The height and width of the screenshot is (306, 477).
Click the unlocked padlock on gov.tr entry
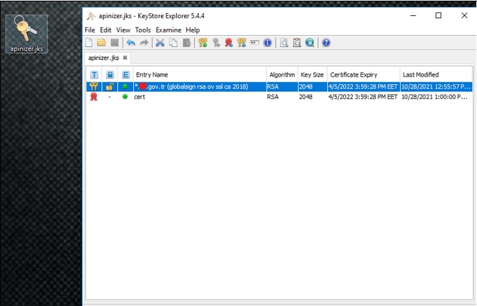(x=109, y=87)
